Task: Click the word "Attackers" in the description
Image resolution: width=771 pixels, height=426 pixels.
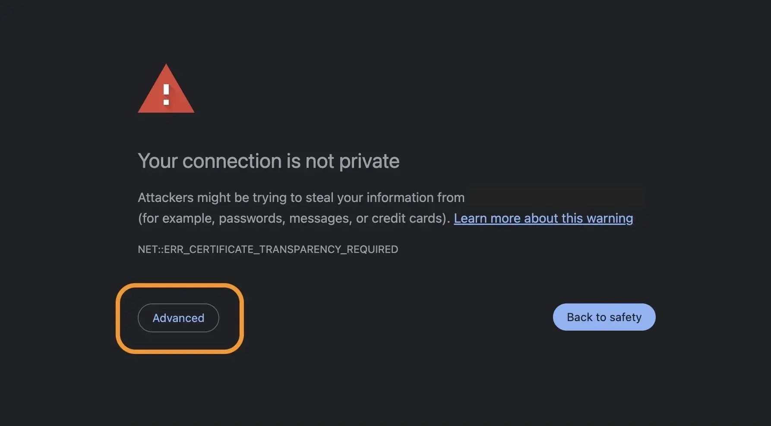Action: click(165, 198)
